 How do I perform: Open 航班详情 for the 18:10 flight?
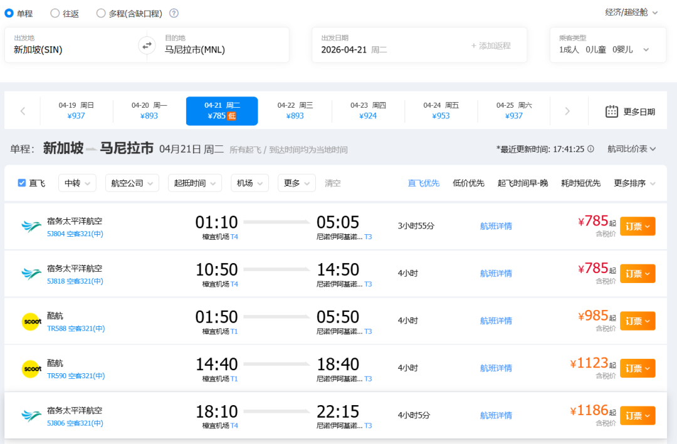pyautogui.click(x=496, y=415)
